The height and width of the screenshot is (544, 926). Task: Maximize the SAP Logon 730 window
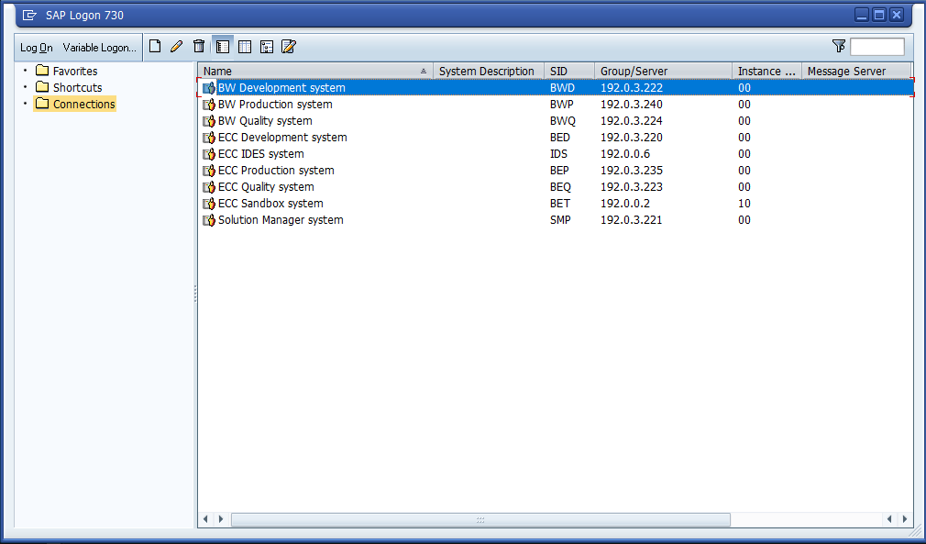[879, 15]
